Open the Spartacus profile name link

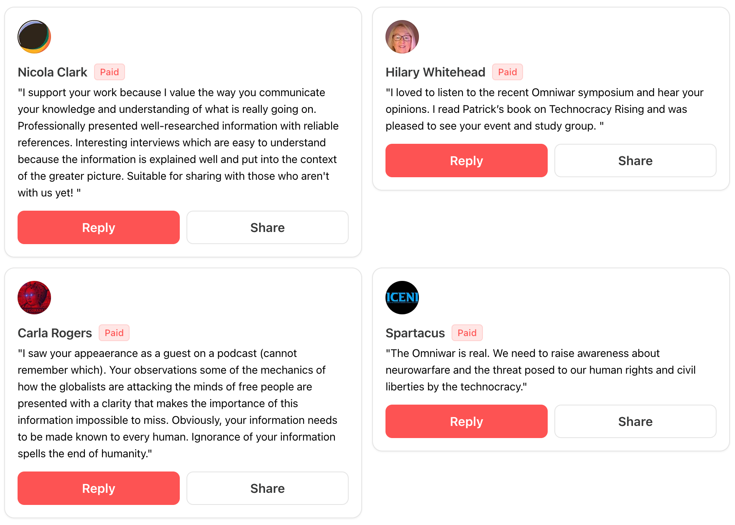click(x=415, y=333)
